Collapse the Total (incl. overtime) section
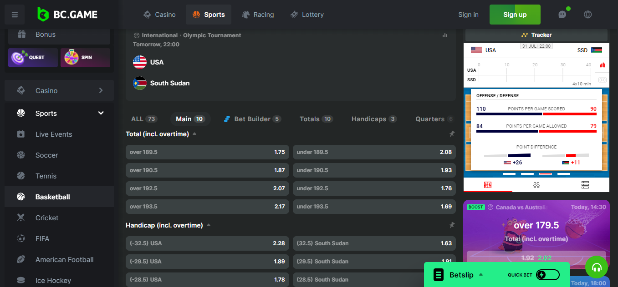The height and width of the screenshot is (287, 618). (195, 134)
